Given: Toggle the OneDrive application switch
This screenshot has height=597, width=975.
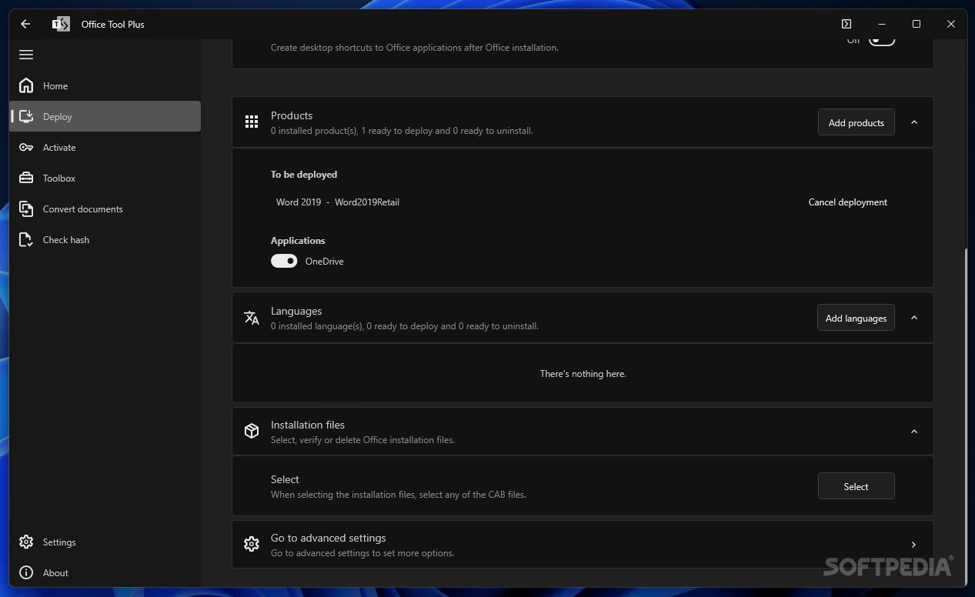Looking at the screenshot, I should point(284,261).
